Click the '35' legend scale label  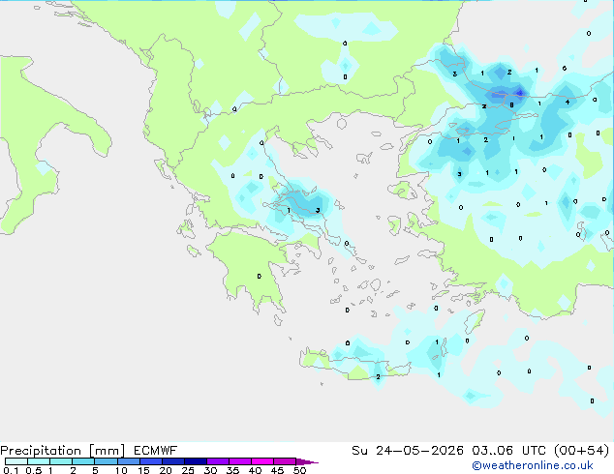232,470
